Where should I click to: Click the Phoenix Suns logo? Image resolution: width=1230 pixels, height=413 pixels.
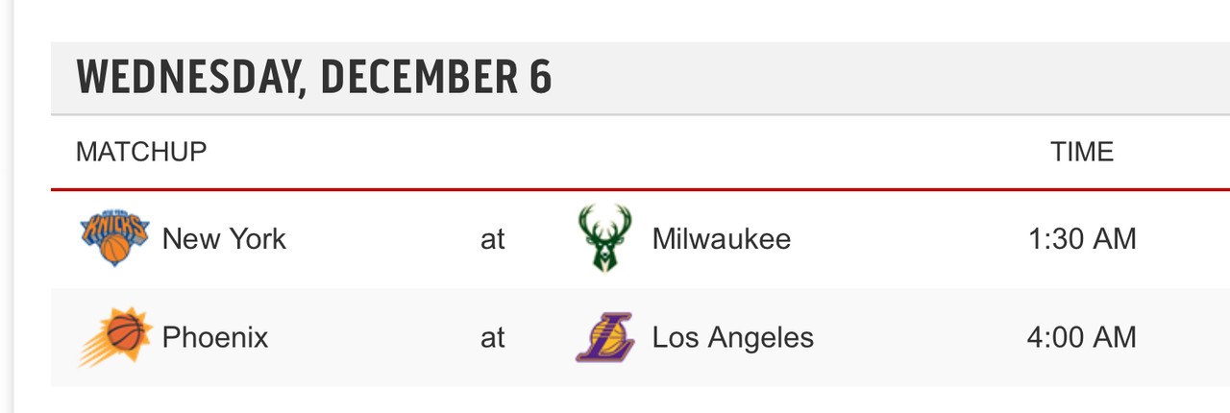click(x=114, y=337)
